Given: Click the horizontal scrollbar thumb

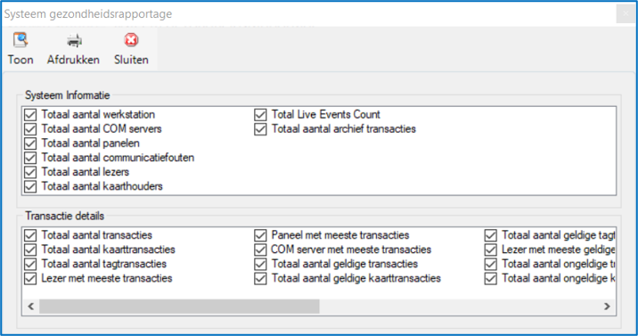Looking at the screenshot, I should pos(179,307).
